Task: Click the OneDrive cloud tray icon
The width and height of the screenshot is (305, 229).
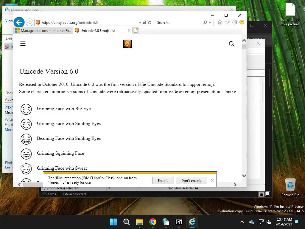Action: 251,222
